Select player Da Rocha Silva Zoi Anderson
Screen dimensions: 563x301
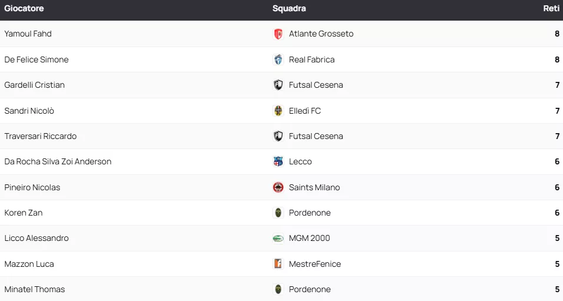pos(58,161)
